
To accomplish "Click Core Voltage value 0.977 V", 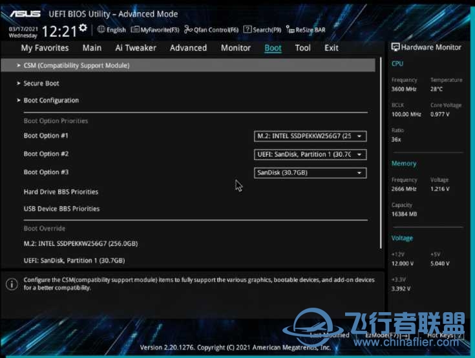I will tap(440, 114).
